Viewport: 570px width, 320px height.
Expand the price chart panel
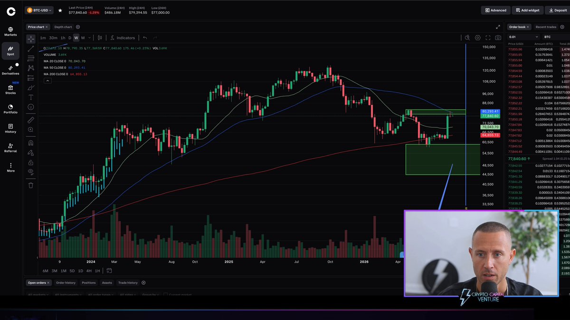[498, 27]
